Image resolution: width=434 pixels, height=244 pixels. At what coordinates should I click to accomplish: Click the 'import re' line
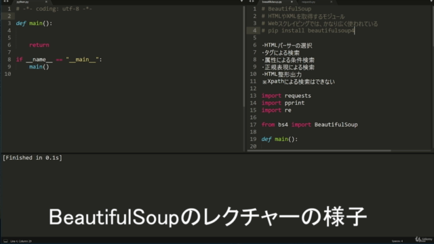pos(276,110)
